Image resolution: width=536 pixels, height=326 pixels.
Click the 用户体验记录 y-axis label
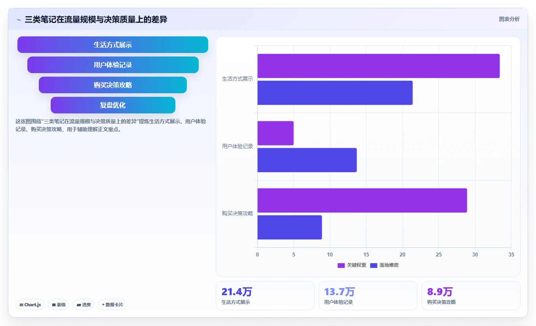coord(238,147)
